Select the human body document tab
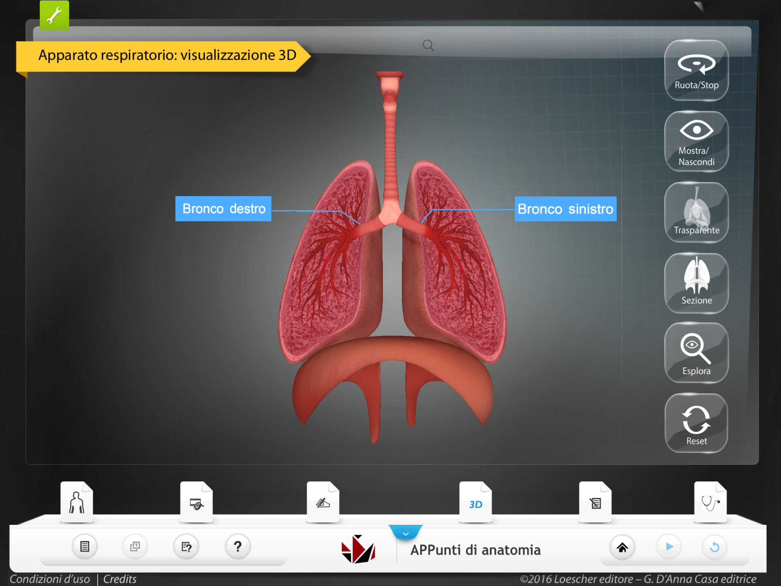This screenshot has width=781, height=586. pyautogui.click(x=77, y=502)
